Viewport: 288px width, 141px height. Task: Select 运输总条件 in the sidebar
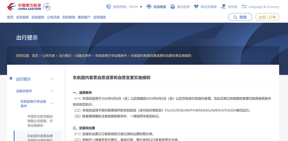(x=24, y=91)
